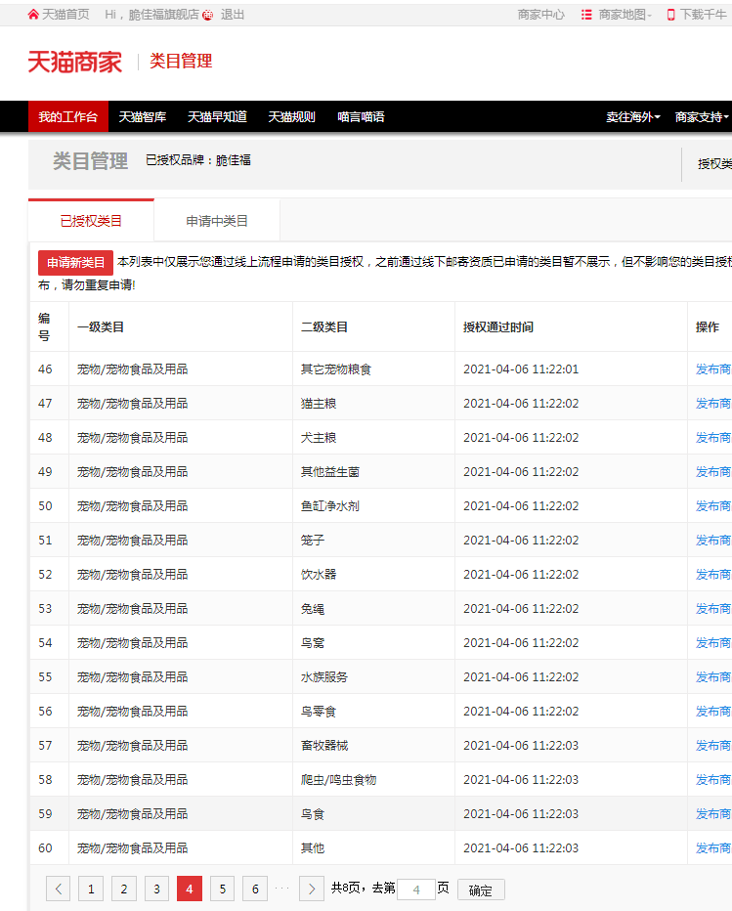Click 发布商 link for 笼子 row
The image size is (732, 911).
click(713, 541)
